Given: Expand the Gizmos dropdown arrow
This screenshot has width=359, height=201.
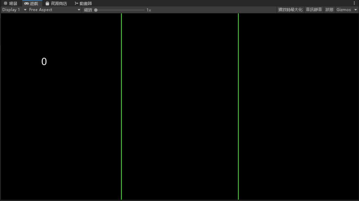Looking at the screenshot, I should 355,10.
